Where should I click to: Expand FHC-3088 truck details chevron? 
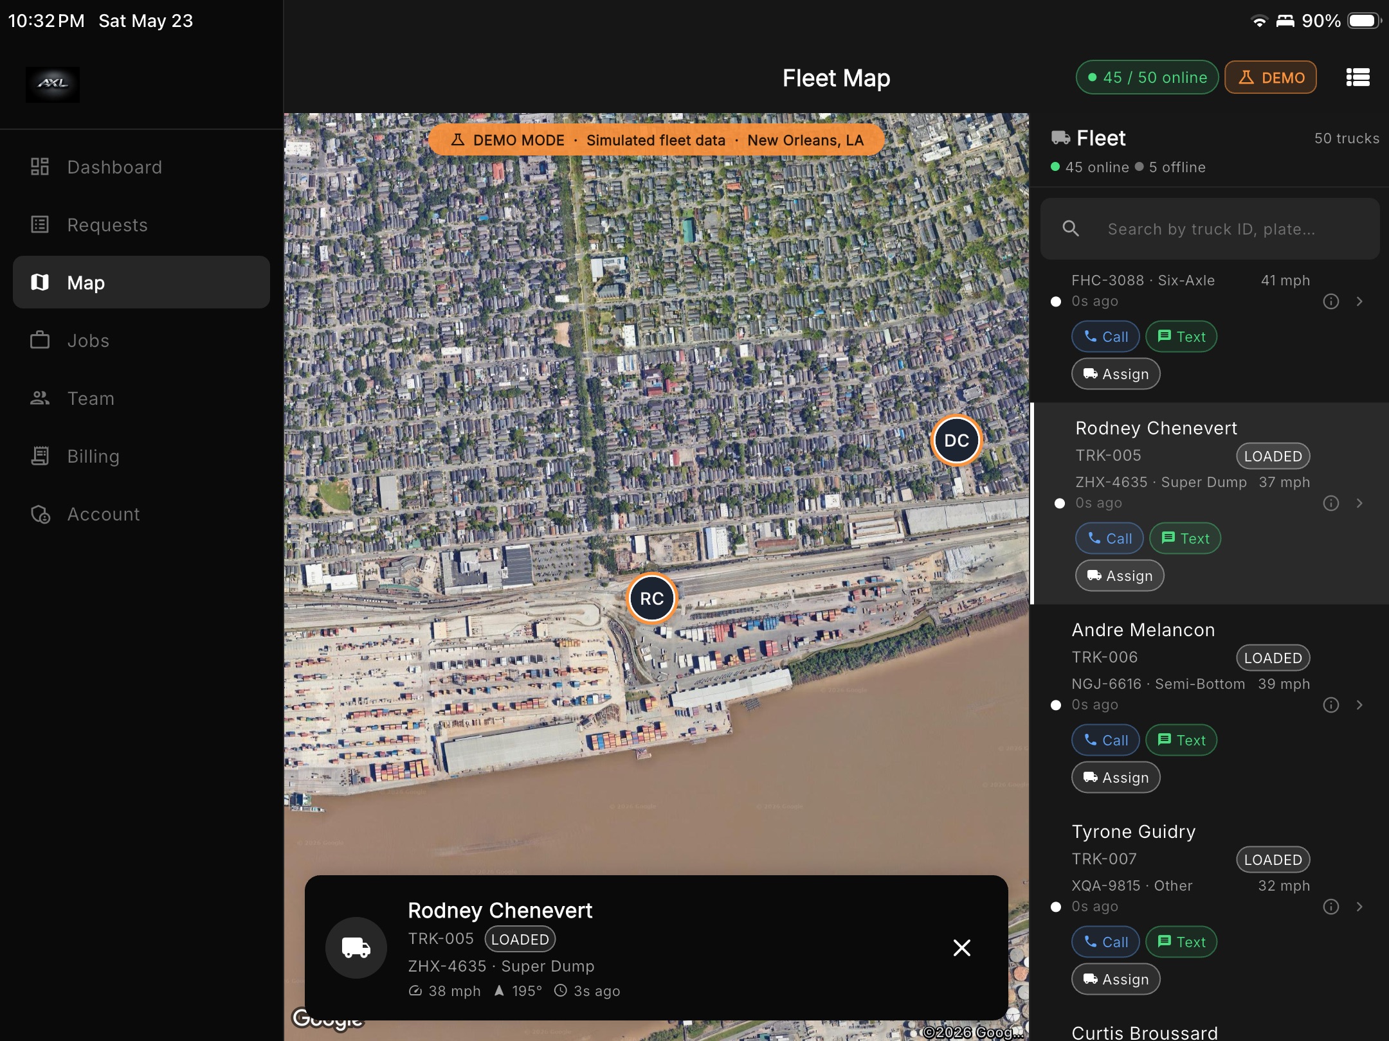point(1359,301)
